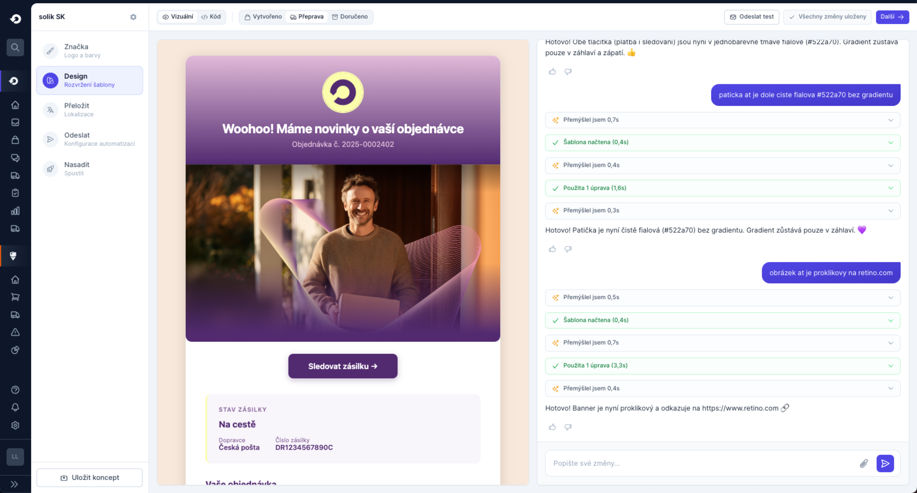Switch to Kód view mode
Screen dimensions: 917x493
(x=211, y=17)
